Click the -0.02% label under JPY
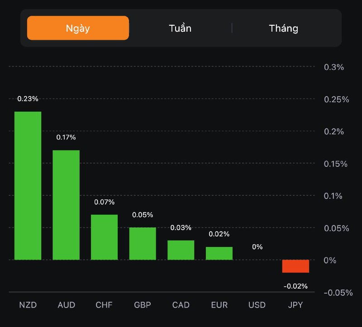Viewport: 362px width, 327px height. pos(295,286)
